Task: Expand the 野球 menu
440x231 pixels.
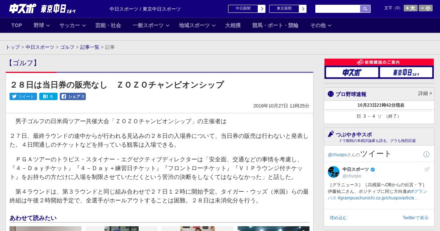Action: (x=41, y=25)
